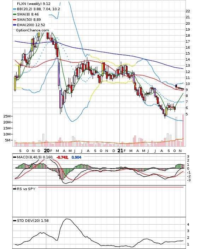Screen dimensions: 200x249
Task: Click the green SMA(8) legend swatch
Action: pos(14,14)
